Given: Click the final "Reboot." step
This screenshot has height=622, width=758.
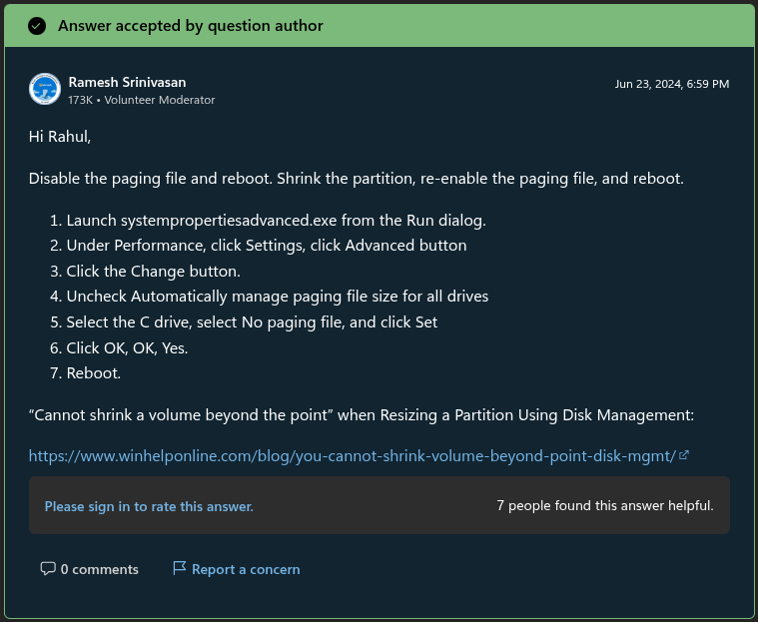Looking at the screenshot, I should click(93, 373).
